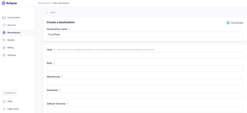Viewport: 247px width, 113px height.
Task: Open Connections via its sidebar icon
Action: pos(4,18)
